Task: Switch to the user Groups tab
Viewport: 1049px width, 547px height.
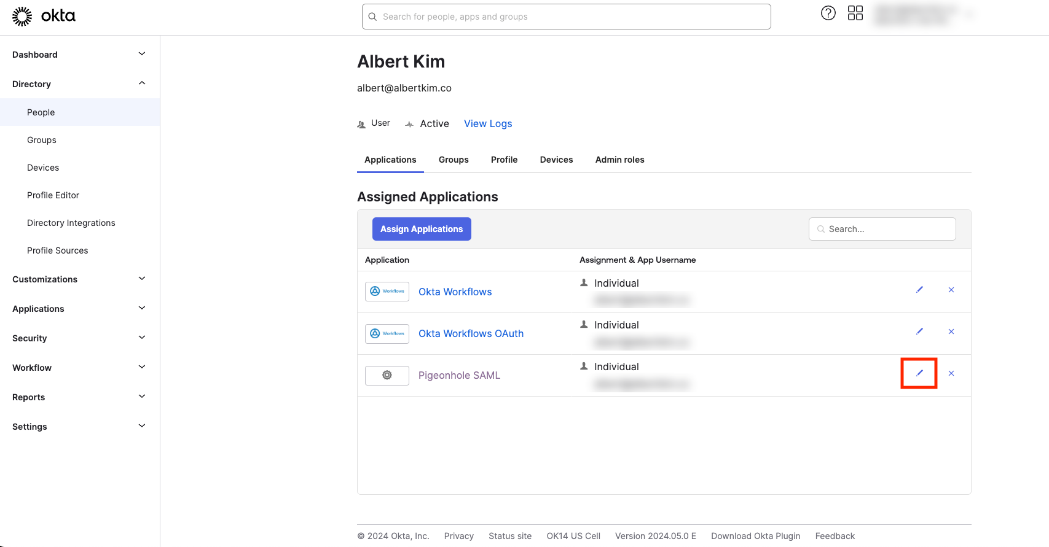Action: point(454,160)
